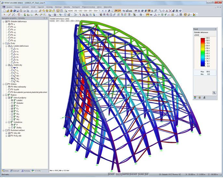Close the results Panel window
223x178 pixels.
(215, 29)
